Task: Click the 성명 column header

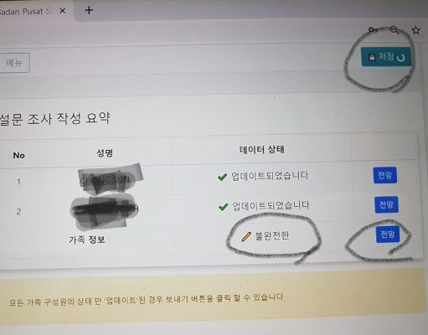Action: [x=105, y=152]
